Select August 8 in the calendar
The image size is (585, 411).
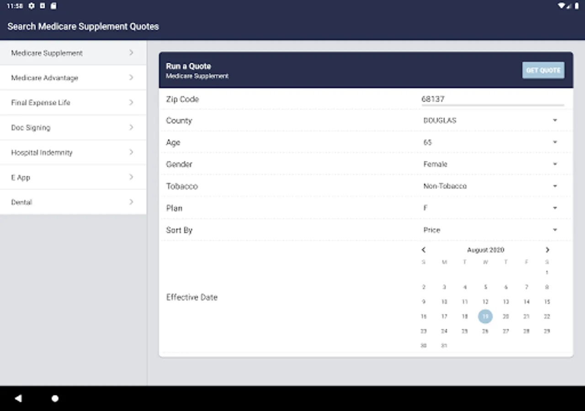(547, 287)
